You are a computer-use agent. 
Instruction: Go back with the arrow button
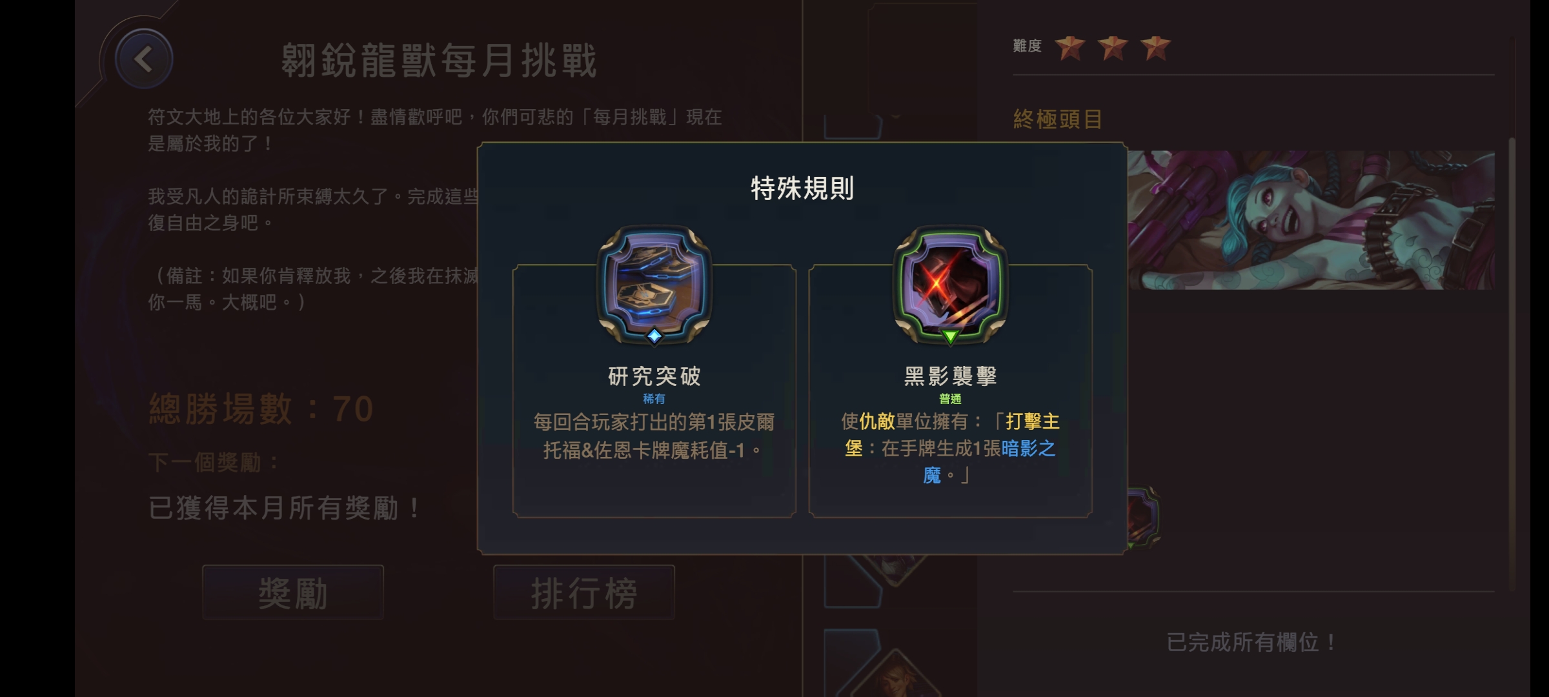pos(143,59)
